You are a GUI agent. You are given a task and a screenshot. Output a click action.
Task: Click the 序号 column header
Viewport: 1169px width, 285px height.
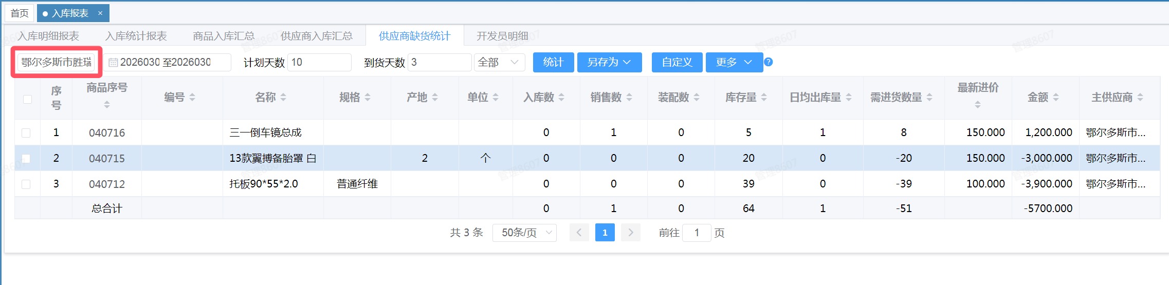(56, 98)
